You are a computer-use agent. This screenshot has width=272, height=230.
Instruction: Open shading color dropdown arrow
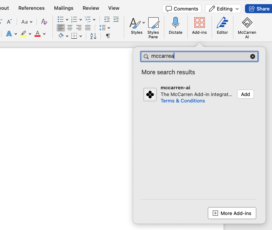pyautogui.click(x=67, y=36)
